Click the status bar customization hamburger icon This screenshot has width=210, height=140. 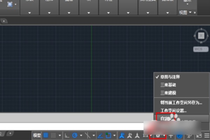coord(205,135)
